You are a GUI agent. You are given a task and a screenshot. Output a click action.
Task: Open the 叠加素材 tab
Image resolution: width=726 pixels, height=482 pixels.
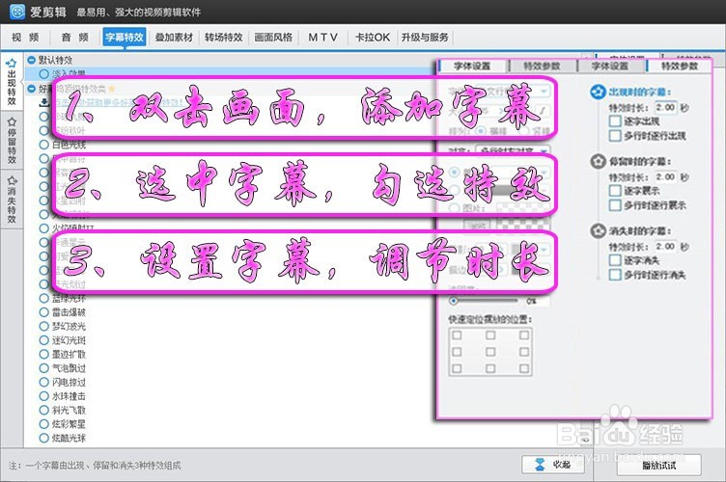(174, 38)
